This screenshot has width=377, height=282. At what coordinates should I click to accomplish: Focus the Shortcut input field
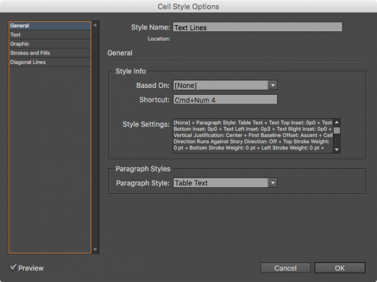pyautogui.click(x=225, y=100)
